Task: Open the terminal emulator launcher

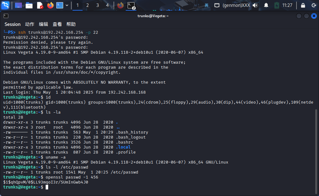Action: pos(60,5)
